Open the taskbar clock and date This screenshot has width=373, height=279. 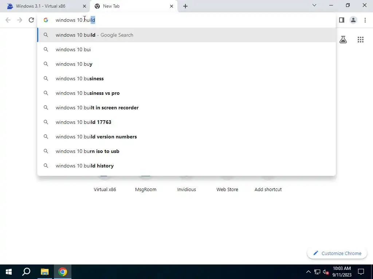[x=342, y=272]
